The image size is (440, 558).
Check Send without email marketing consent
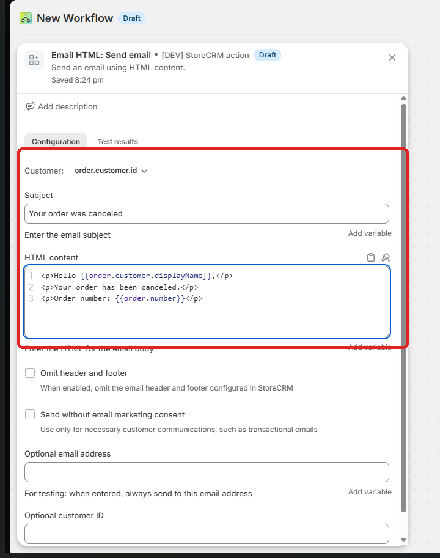point(30,414)
